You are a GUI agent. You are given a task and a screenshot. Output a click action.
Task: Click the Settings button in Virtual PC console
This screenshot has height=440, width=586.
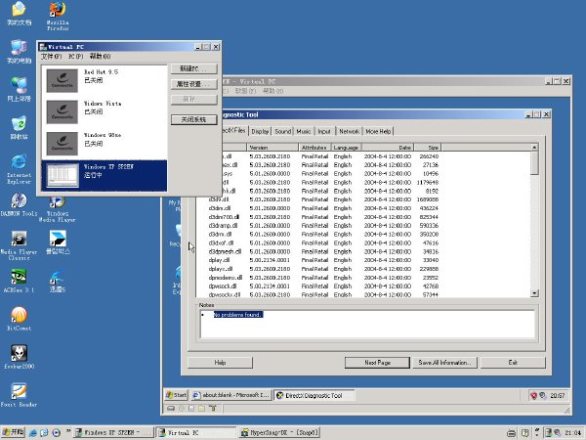click(193, 84)
